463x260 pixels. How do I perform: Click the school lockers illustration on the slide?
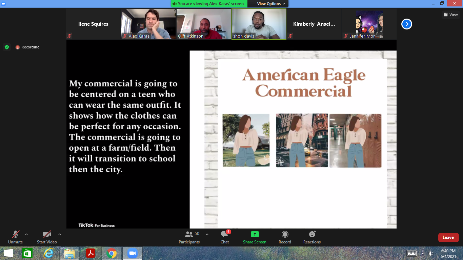(355, 140)
